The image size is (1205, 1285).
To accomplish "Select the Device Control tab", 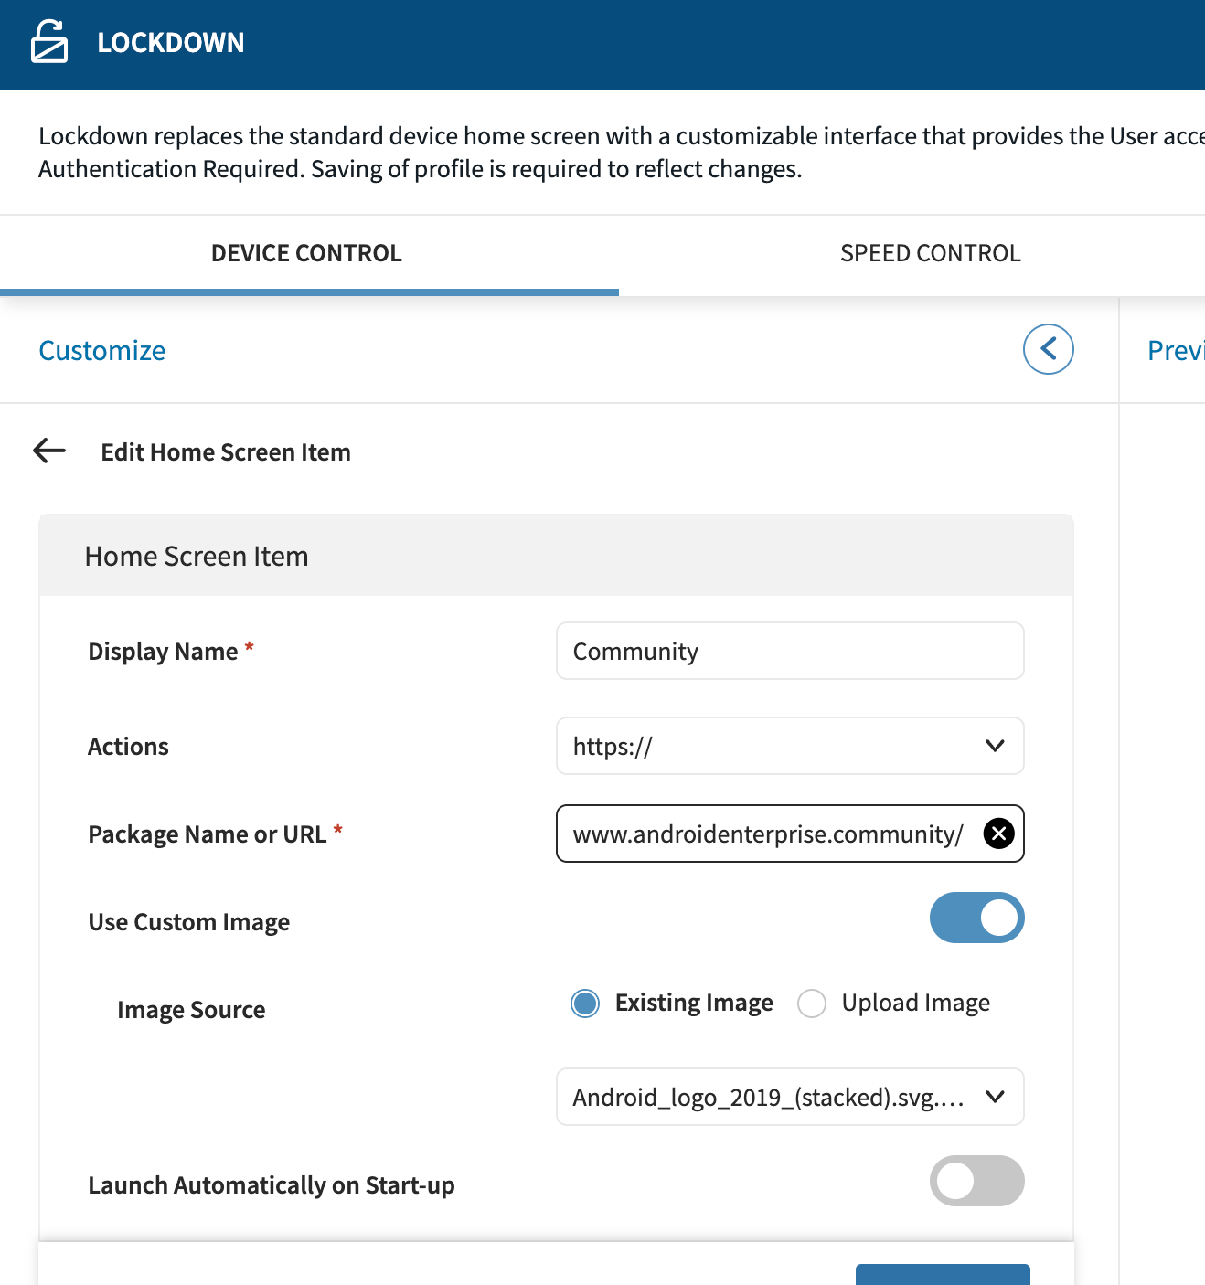I will 306,253.
